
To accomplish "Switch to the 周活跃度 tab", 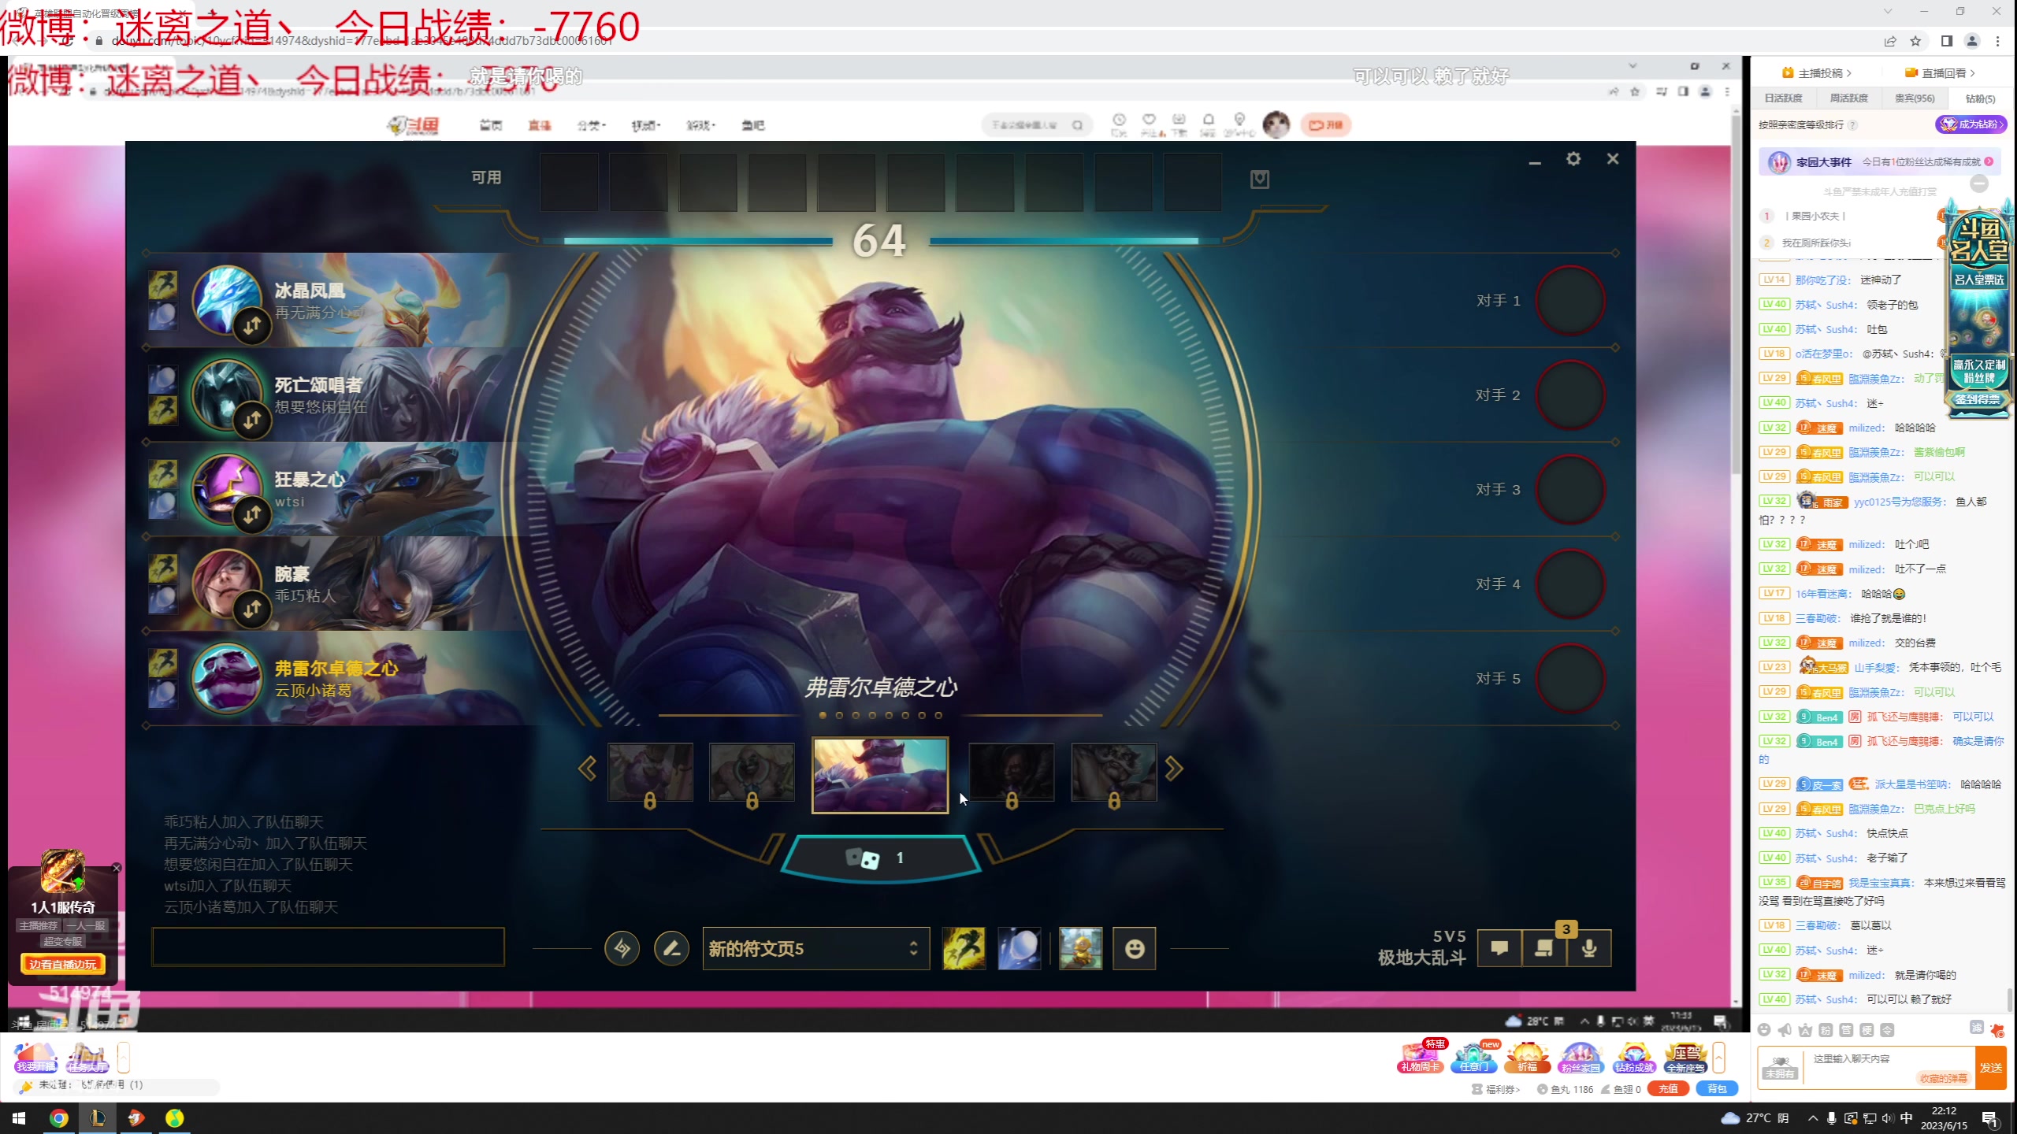I will (1848, 98).
